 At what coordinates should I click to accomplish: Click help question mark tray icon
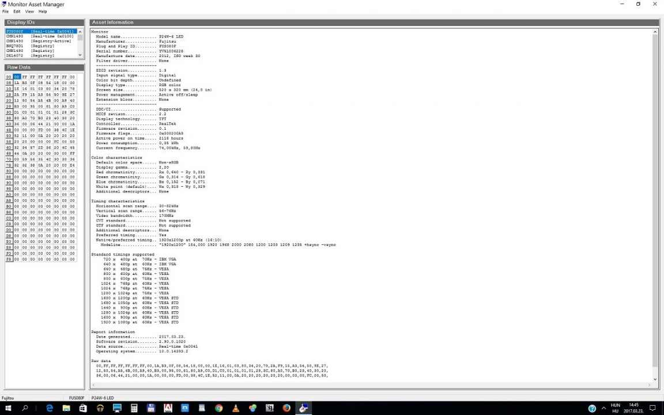(593, 409)
